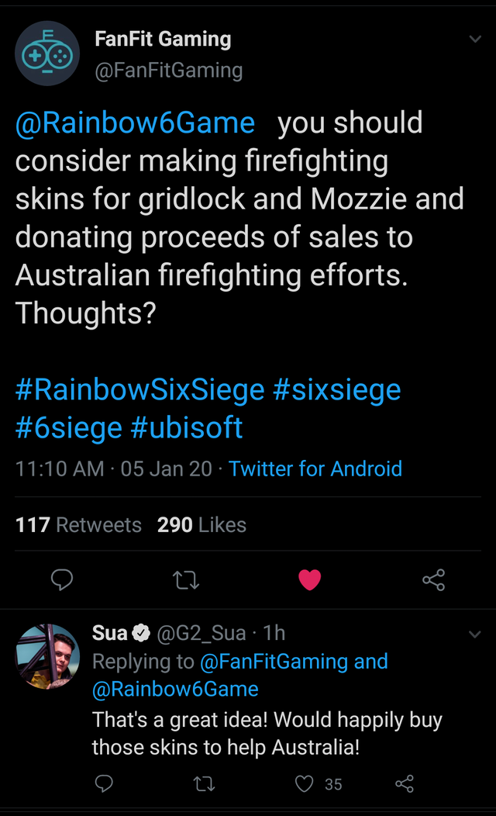The height and width of the screenshot is (816, 496).
Task: Open the #RainbowSixSiege hashtag
Action: point(139,390)
